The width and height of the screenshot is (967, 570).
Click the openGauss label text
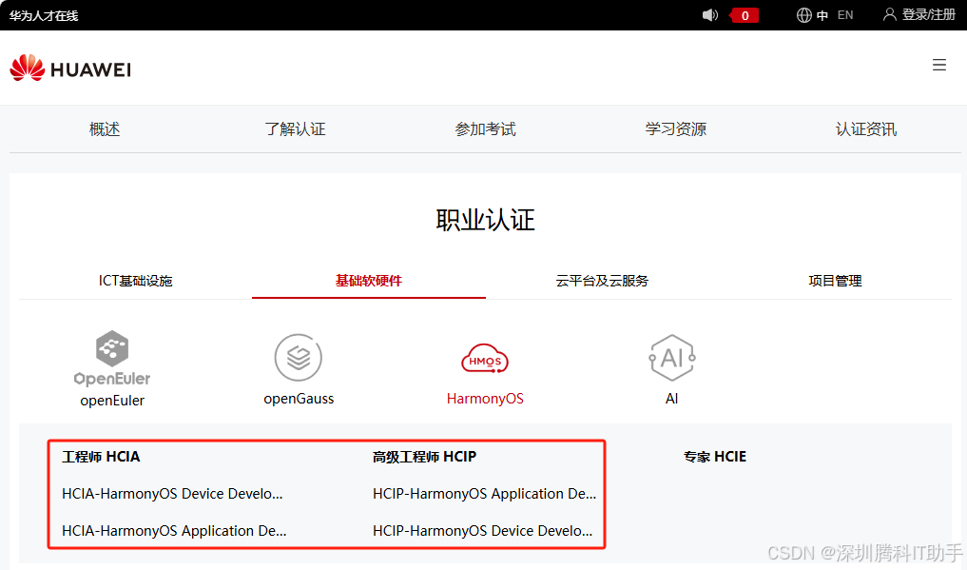pos(299,399)
